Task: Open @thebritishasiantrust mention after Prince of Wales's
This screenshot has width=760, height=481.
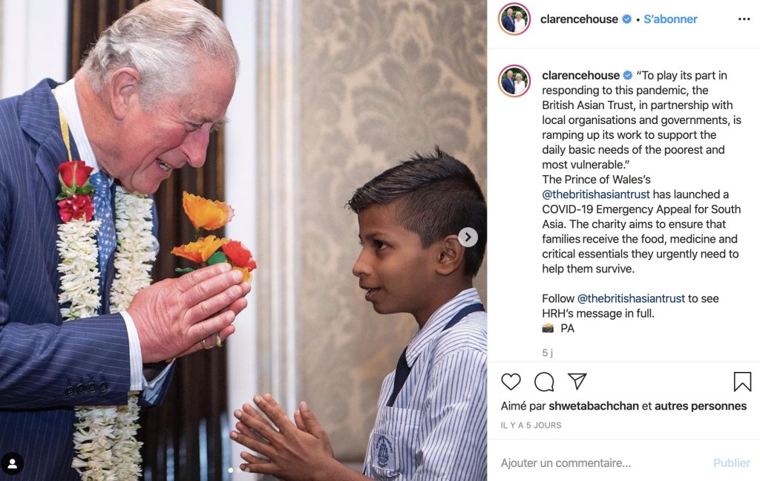Action: [596, 194]
